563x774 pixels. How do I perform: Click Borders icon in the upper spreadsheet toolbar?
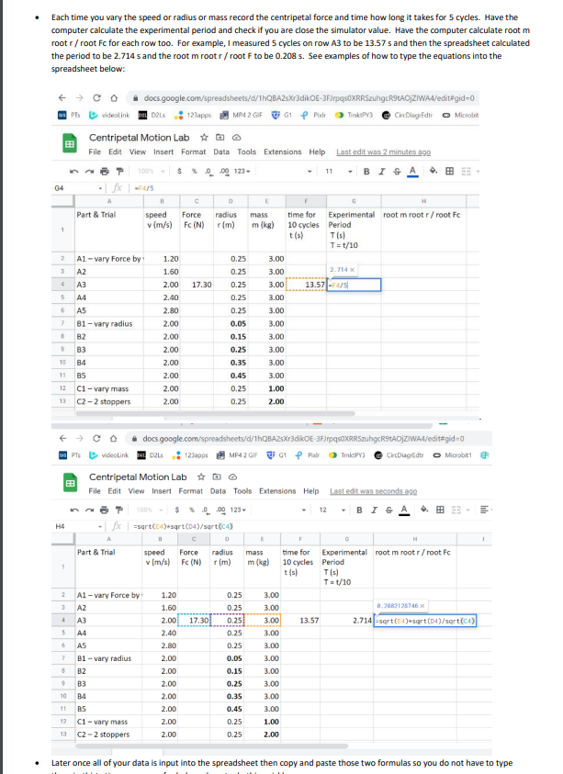449,172
